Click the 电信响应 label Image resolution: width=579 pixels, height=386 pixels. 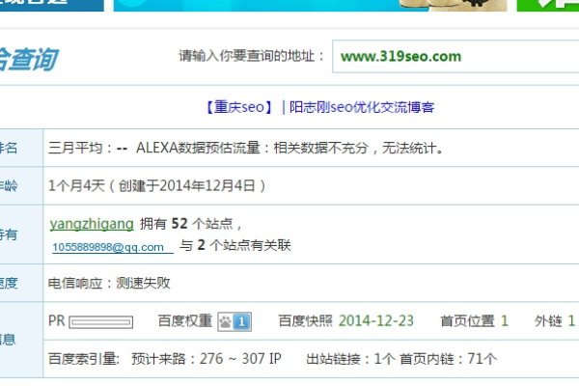point(75,283)
